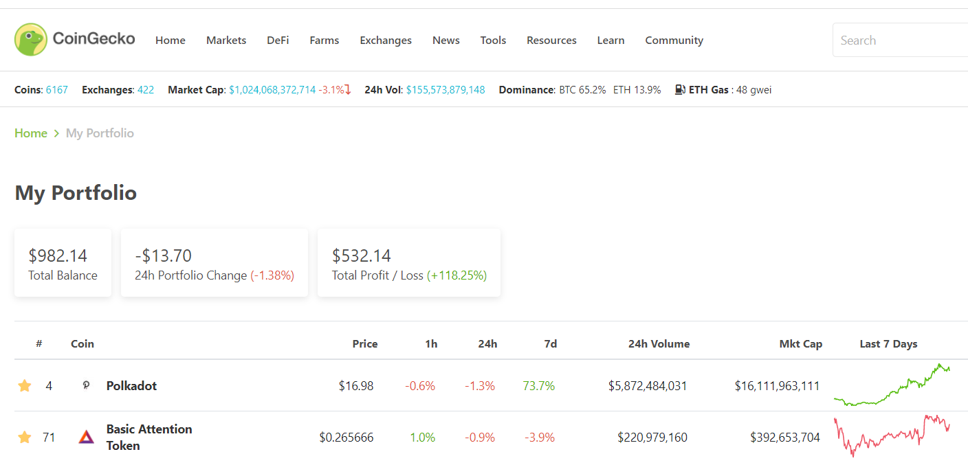Sort the table by 24h column

487,344
